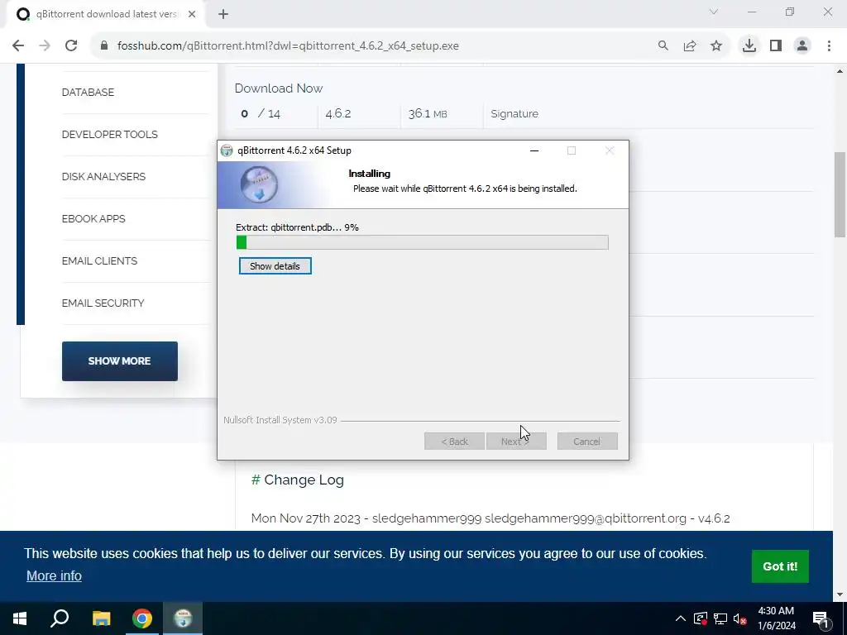
Task: Open Chrome profile avatar
Action: [802, 46]
